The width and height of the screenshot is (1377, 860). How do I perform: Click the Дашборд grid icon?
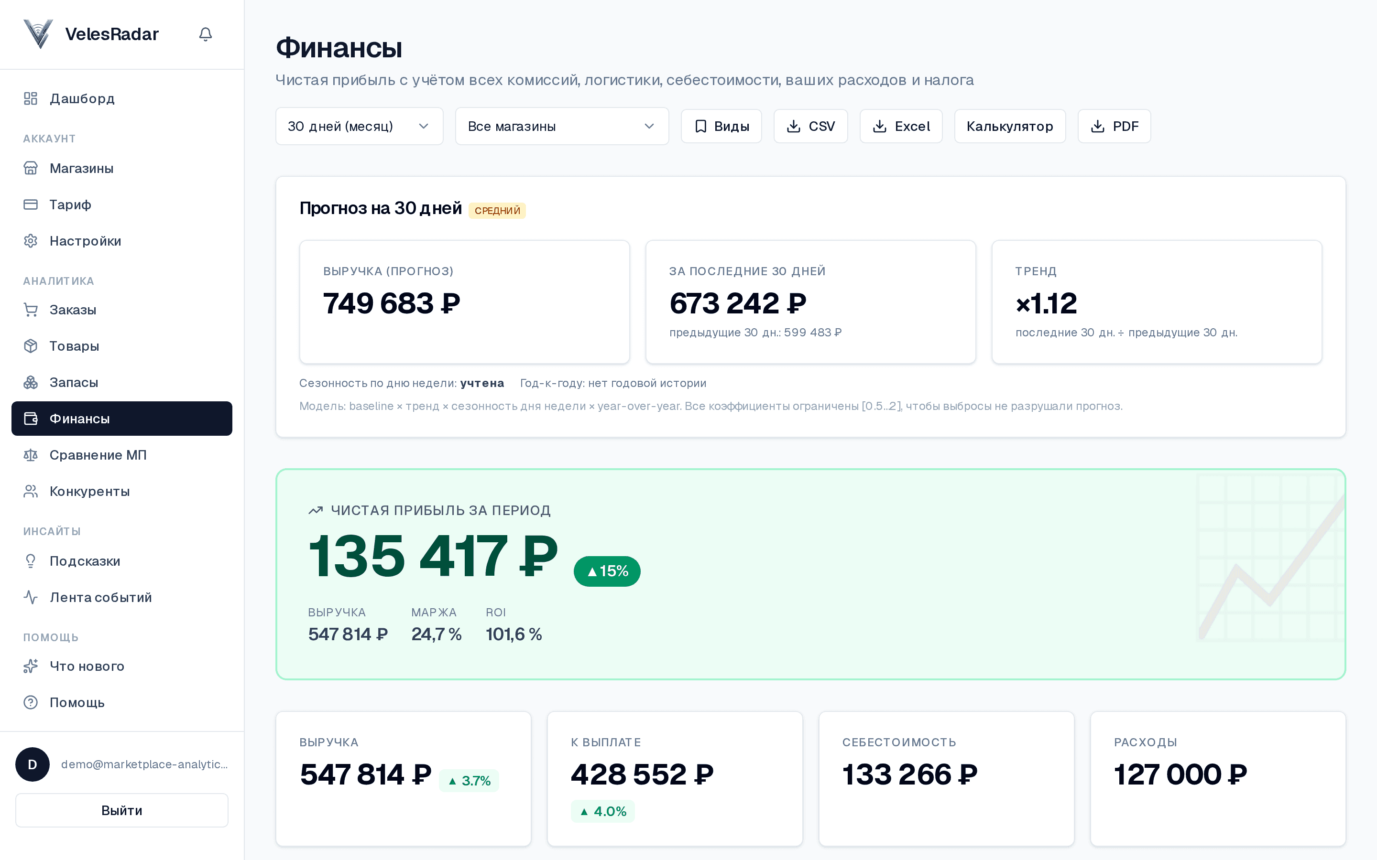pyautogui.click(x=31, y=98)
